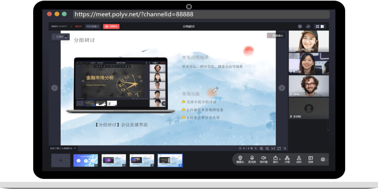
Task: Click the red 录制中 recording button
Action: tap(111, 26)
